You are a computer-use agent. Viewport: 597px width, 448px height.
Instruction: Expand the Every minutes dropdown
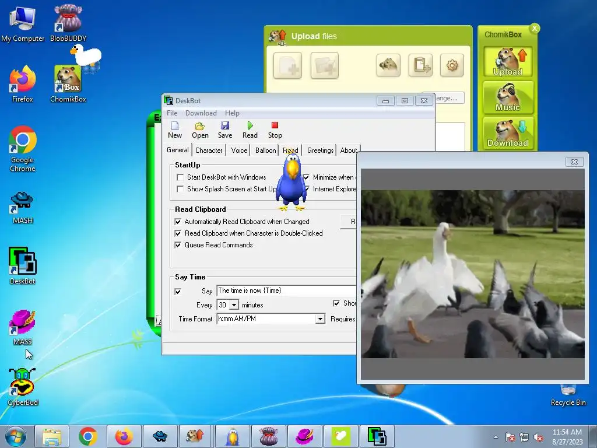[234, 305]
